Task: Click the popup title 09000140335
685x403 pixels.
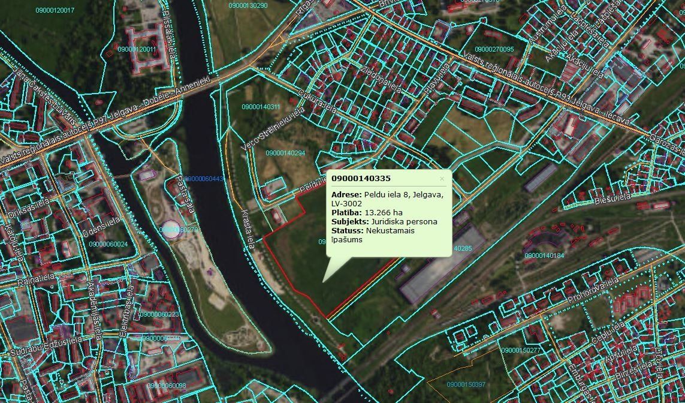Action: pos(361,179)
